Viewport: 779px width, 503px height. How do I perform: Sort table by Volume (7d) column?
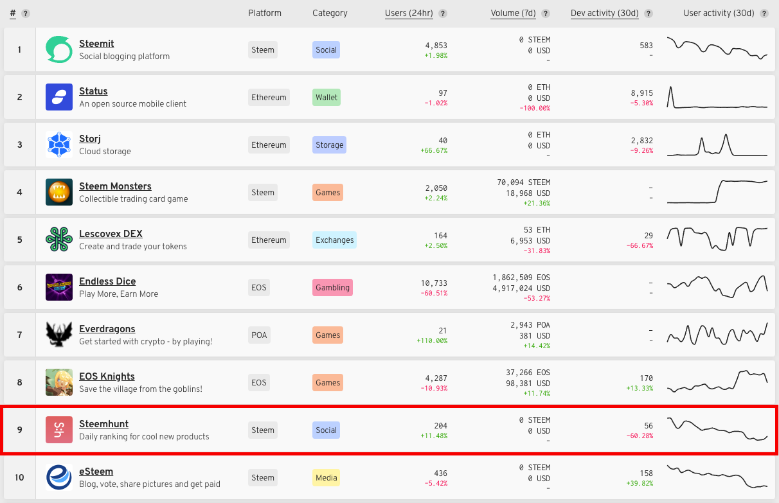coord(514,13)
